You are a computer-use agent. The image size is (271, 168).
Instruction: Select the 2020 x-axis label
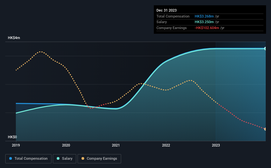[x=66, y=145]
